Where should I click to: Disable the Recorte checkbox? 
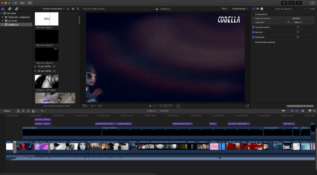[253, 32]
